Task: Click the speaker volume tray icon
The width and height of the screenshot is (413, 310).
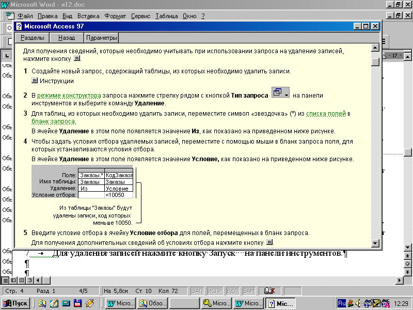Action: [358, 303]
